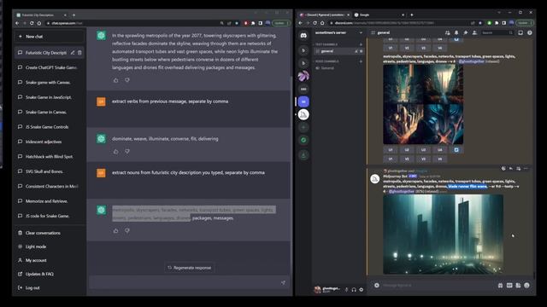Viewport: 547px width, 307px height.
Task: Select the general text channel
Action: coord(338,51)
